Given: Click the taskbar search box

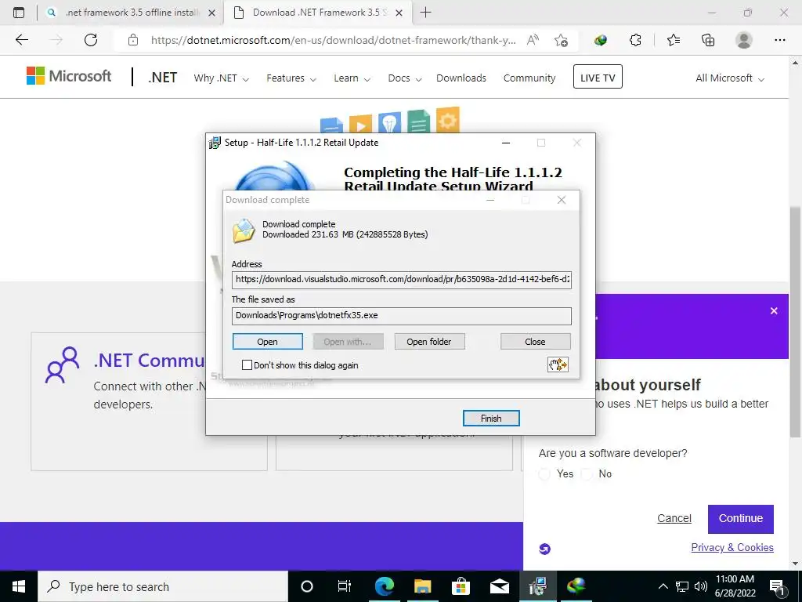Looking at the screenshot, I should pyautogui.click(x=163, y=586).
